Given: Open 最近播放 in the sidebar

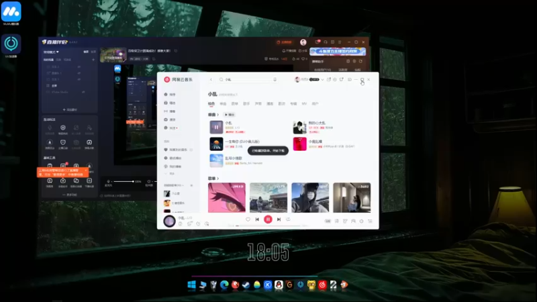Looking at the screenshot, I should pos(173,158).
